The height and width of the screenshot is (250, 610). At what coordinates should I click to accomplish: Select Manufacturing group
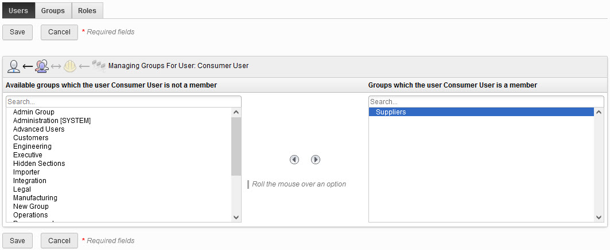pyautogui.click(x=119, y=198)
